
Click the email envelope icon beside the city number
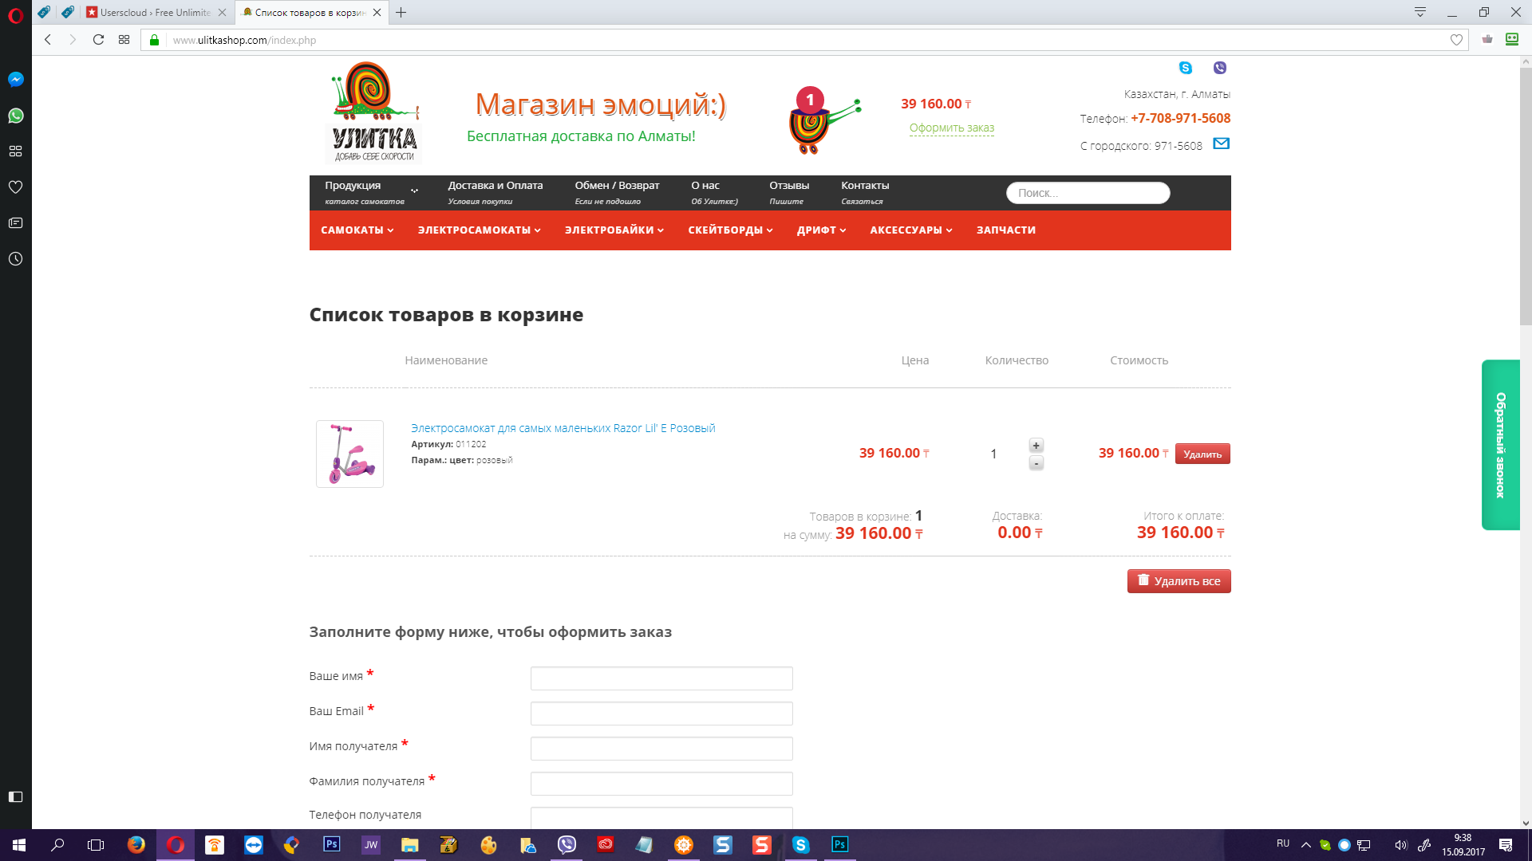(x=1221, y=143)
